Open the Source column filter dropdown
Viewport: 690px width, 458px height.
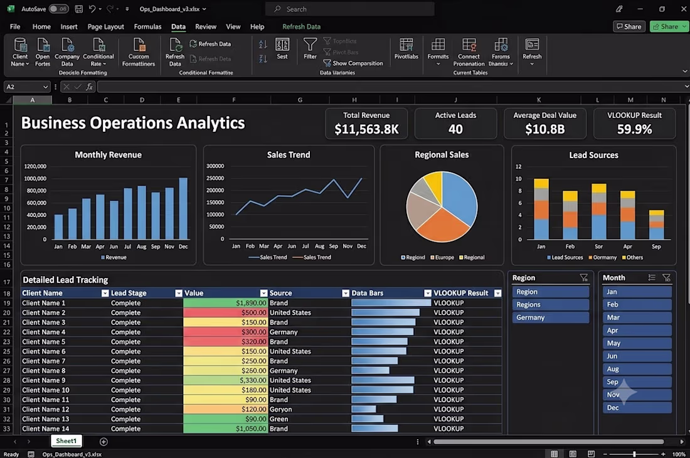[346, 293]
